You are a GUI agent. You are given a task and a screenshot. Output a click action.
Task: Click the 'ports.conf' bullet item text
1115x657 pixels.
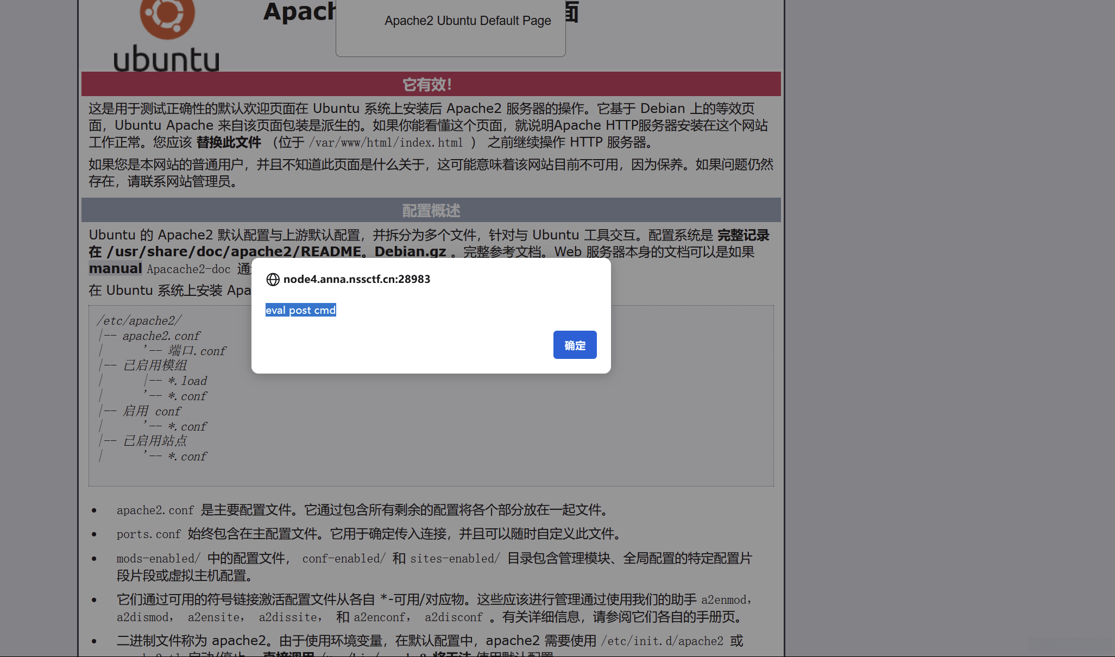pos(148,534)
